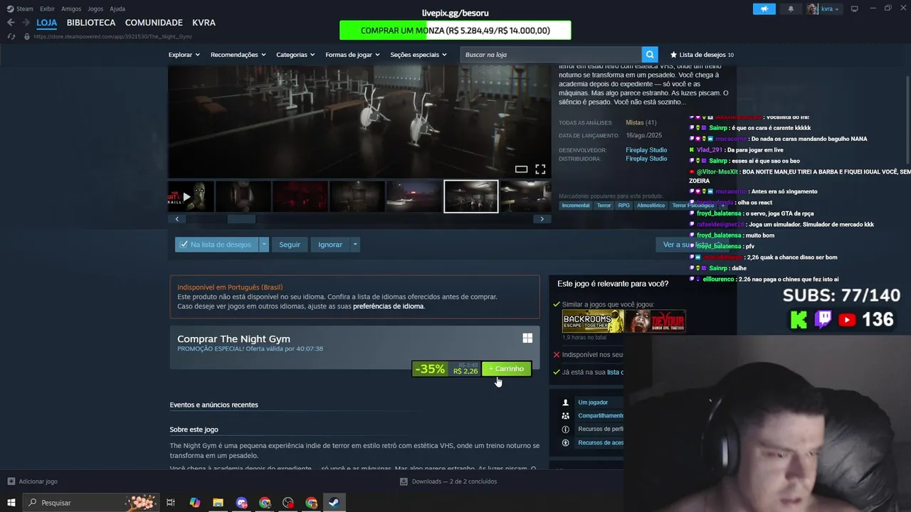Select the Incremental tag
911x512 pixels.
(576, 206)
